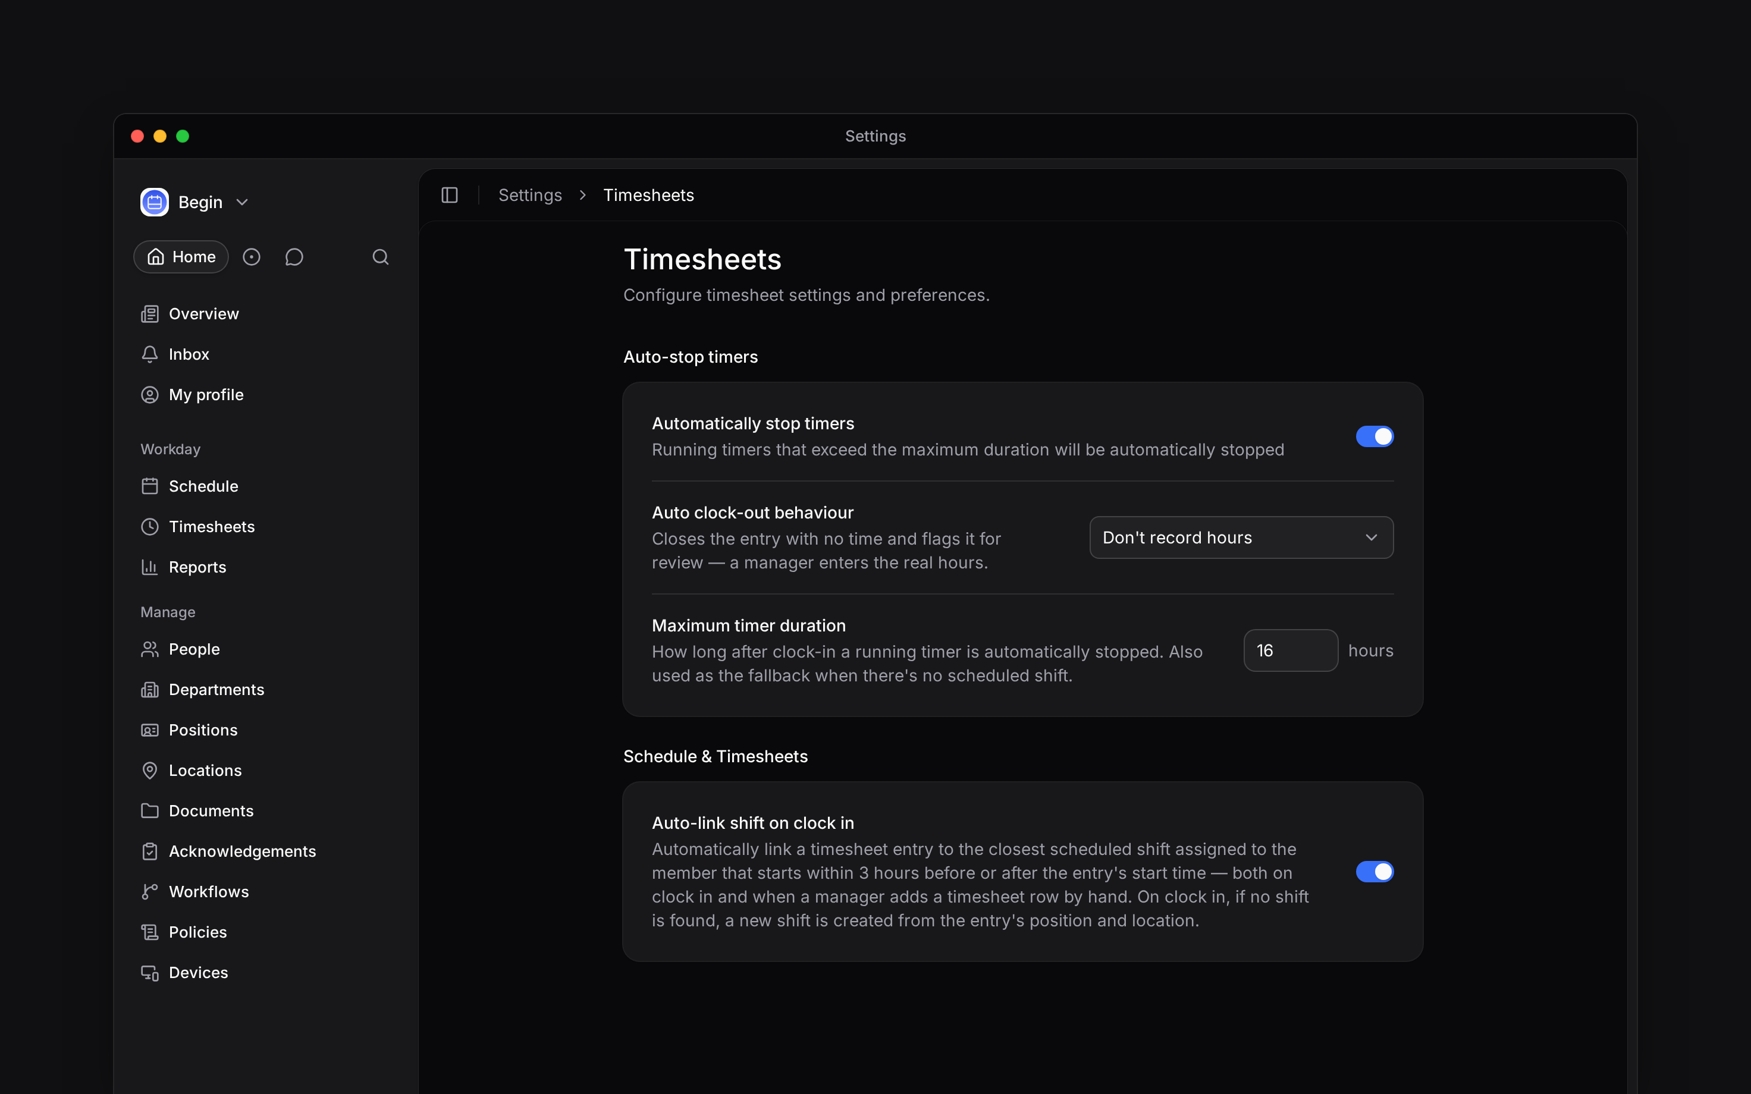Click the Inbox bell icon
Image resolution: width=1751 pixels, height=1094 pixels.
150,354
